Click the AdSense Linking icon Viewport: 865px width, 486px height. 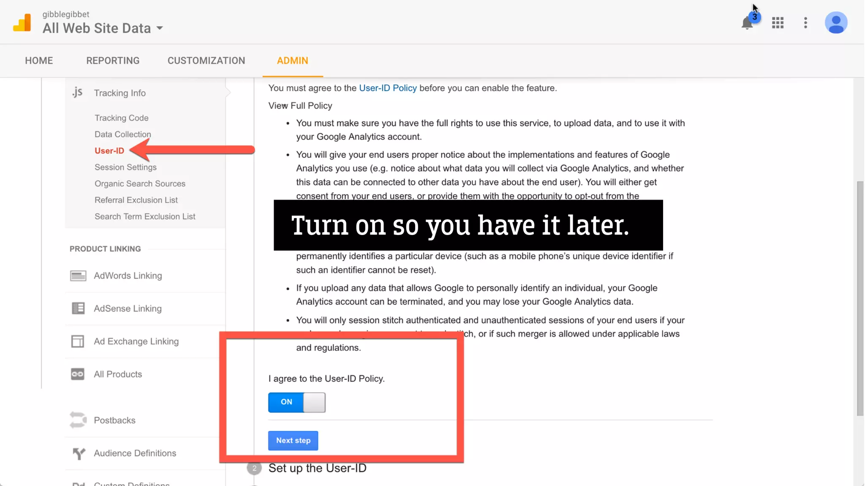[78, 308]
